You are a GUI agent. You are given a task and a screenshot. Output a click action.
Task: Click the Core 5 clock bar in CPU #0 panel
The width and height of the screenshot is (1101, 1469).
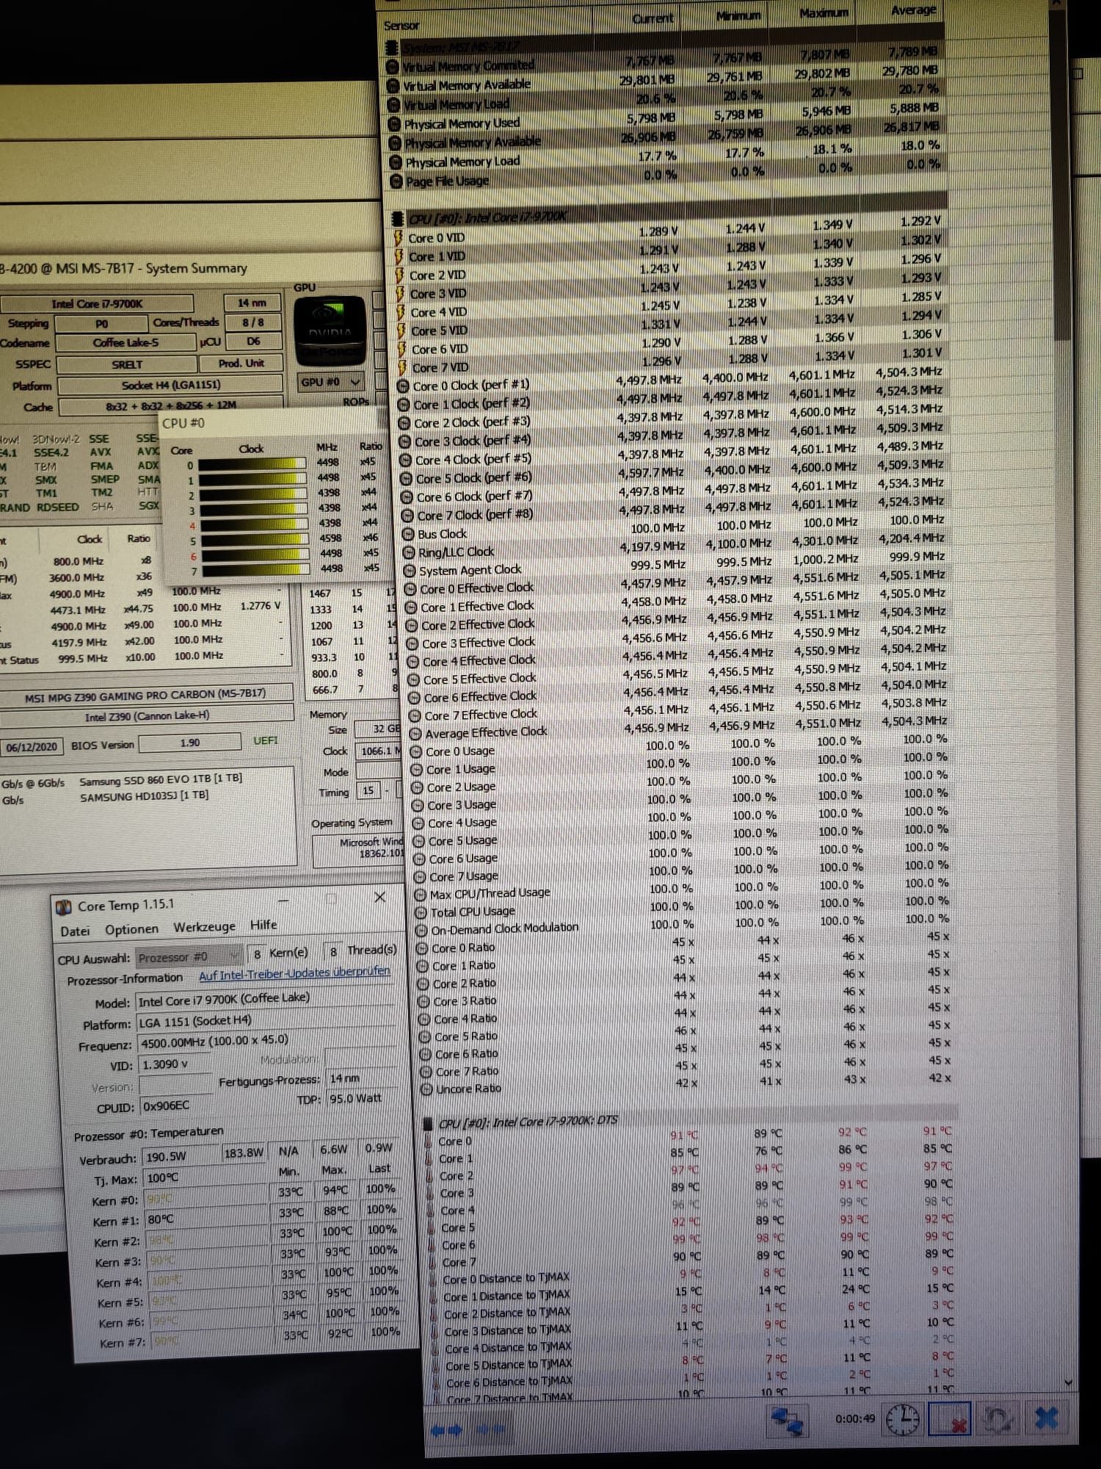255,540
